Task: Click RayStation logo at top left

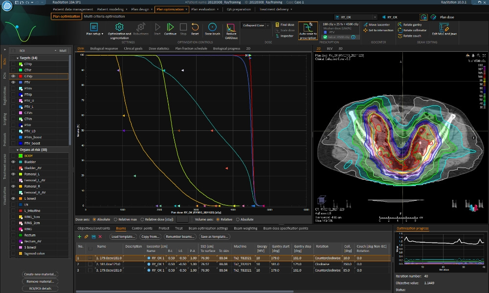Action: click(7, 6)
